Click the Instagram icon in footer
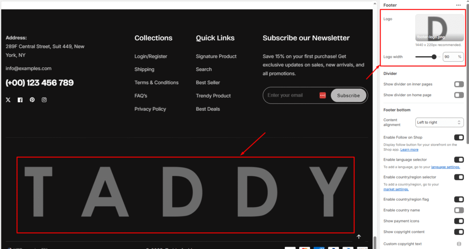The width and height of the screenshot is (469, 249). pos(44,100)
